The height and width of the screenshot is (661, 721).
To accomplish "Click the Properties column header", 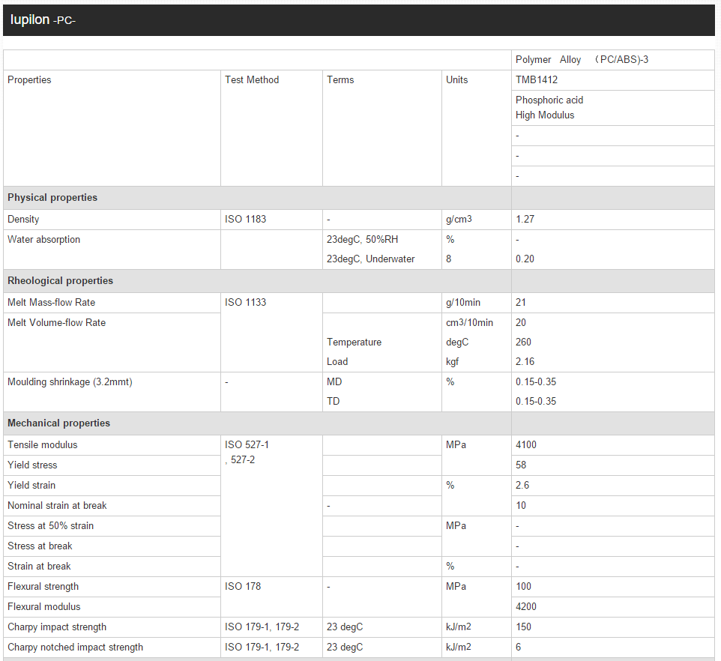I will pos(29,80).
